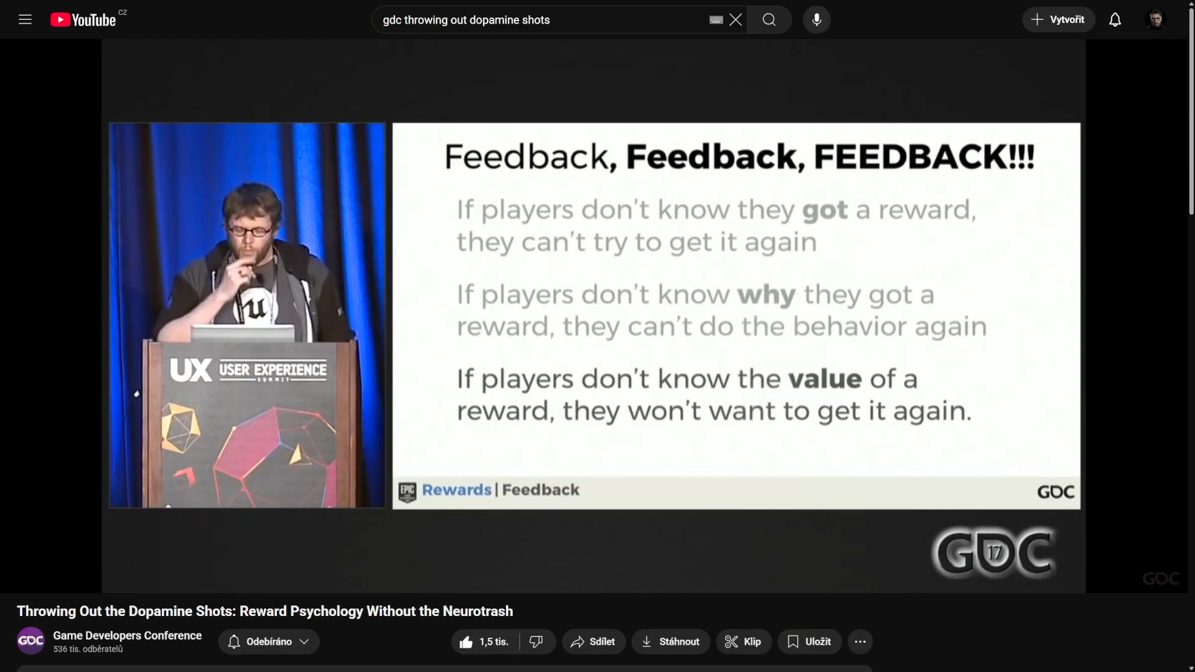The height and width of the screenshot is (672, 1195).
Task: Dislike the video with thumbs down
Action: (536, 642)
